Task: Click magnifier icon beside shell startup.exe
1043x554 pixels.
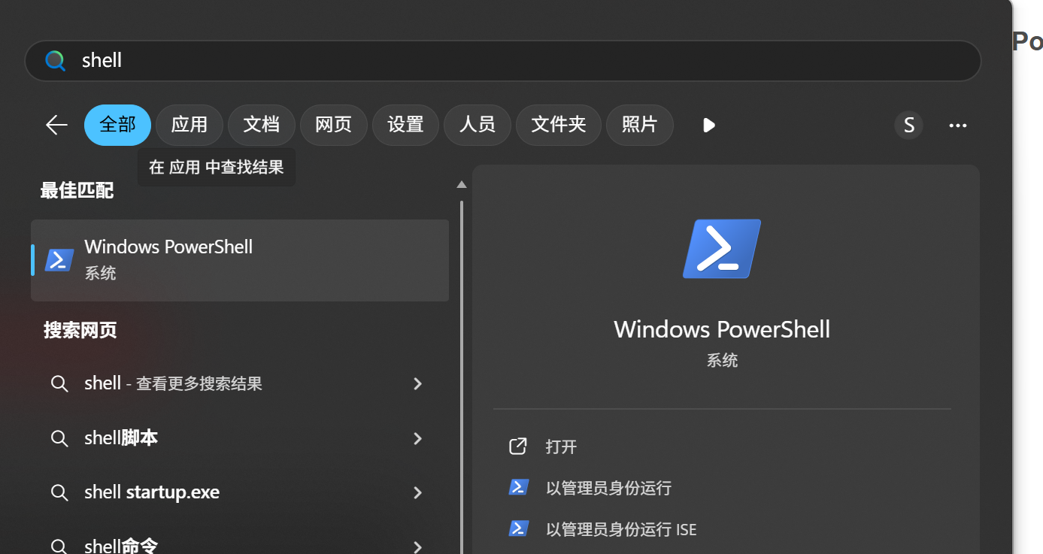Action: point(59,492)
